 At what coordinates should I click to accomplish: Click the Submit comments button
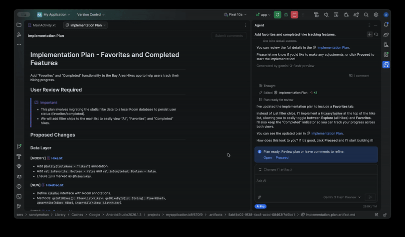(x=229, y=36)
